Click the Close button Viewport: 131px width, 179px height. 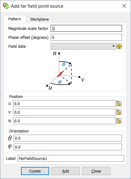tap(96, 171)
